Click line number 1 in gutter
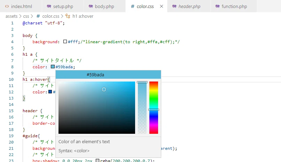Screen dimensions: 281x162 pyautogui.click(x=12, y=23)
